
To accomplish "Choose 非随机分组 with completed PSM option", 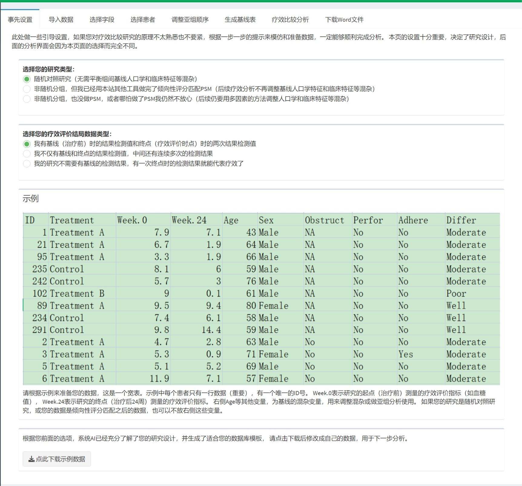I will point(27,89).
